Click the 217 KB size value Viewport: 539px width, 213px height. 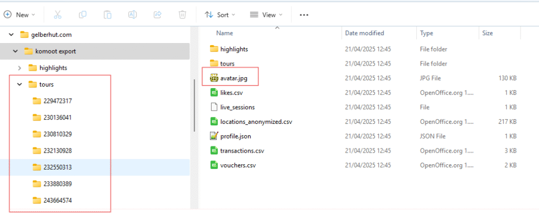(507, 122)
